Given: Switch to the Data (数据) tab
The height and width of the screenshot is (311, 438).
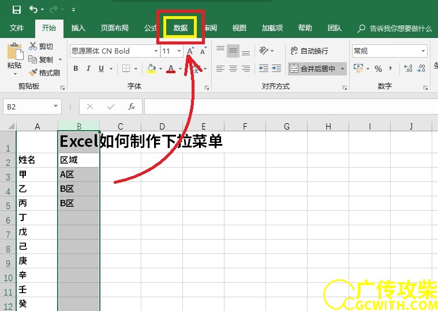Looking at the screenshot, I should tap(181, 28).
